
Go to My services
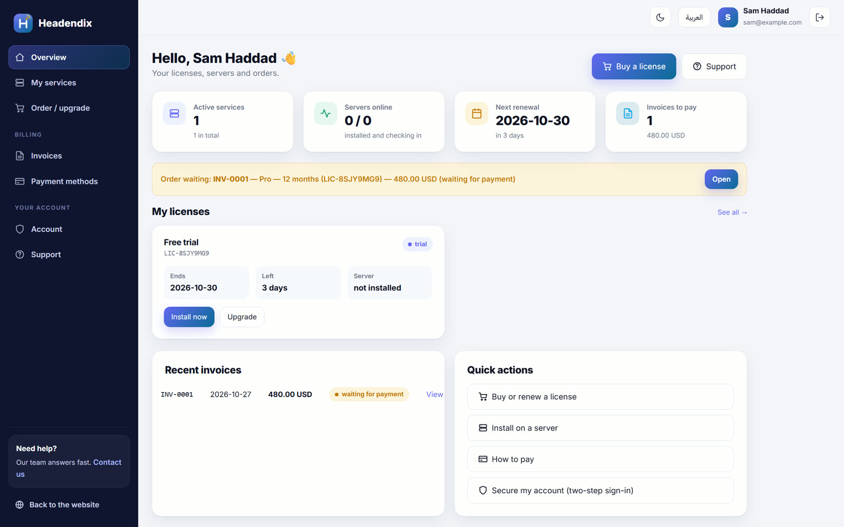69,83
